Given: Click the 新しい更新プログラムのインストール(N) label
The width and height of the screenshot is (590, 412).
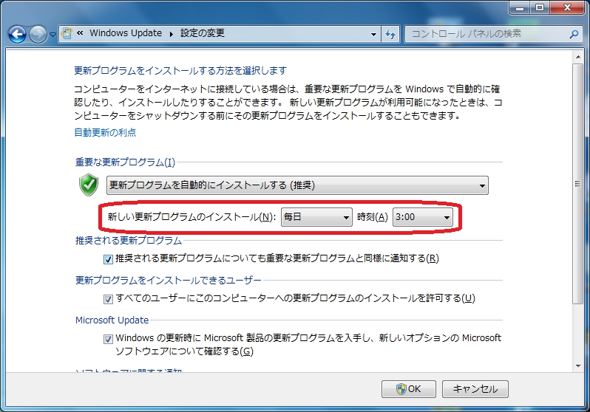Looking at the screenshot, I should point(192,217).
